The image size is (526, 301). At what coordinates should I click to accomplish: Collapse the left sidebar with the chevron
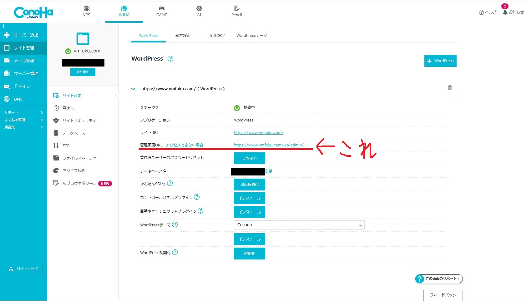3,26
